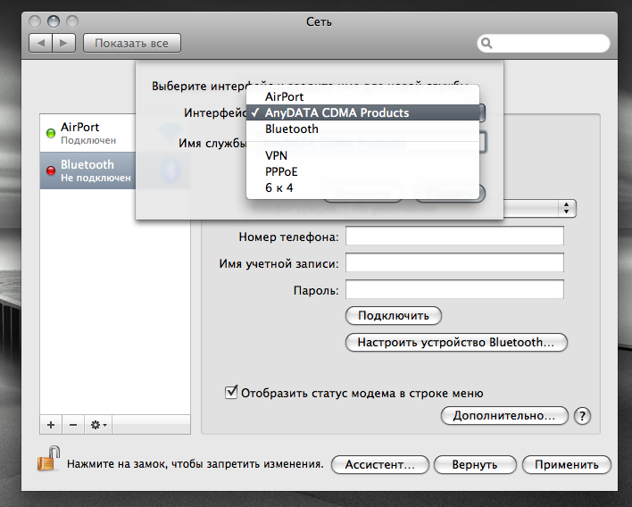
Task: Select AirPort from the interface menu
Action: click(x=284, y=96)
